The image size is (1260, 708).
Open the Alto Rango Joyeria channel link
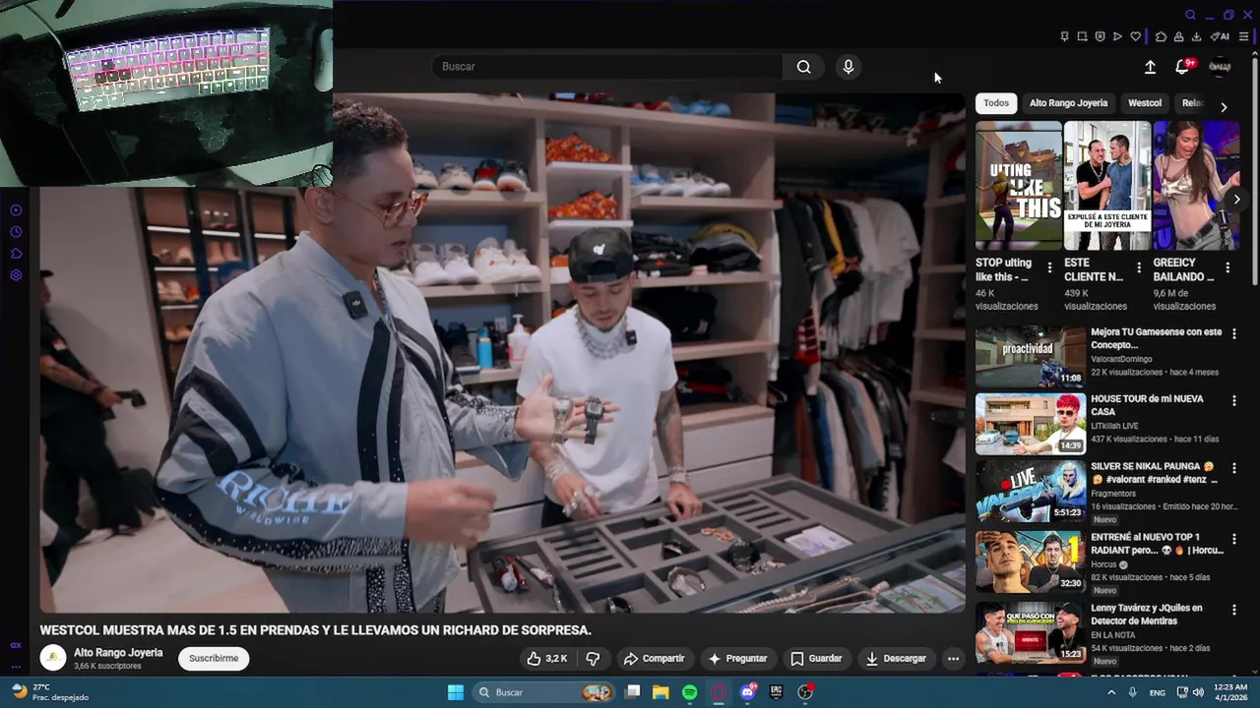tap(118, 652)
